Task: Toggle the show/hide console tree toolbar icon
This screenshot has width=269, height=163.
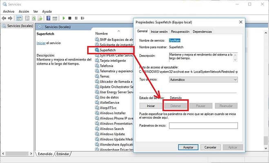Action: tap(19, 18)
